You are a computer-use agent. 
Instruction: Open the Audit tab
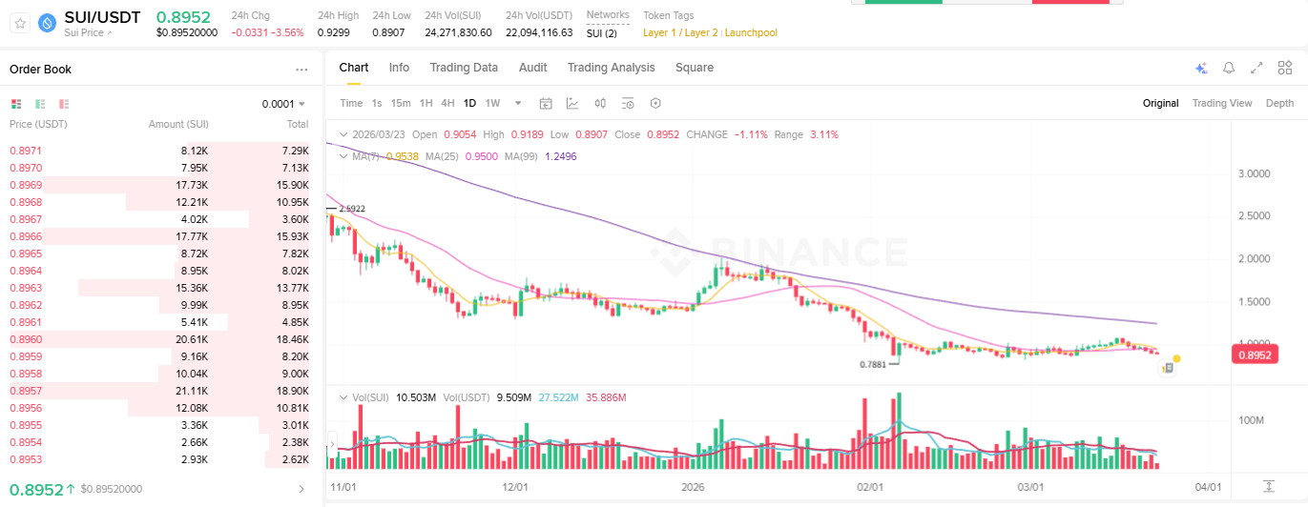pos(532,68)
